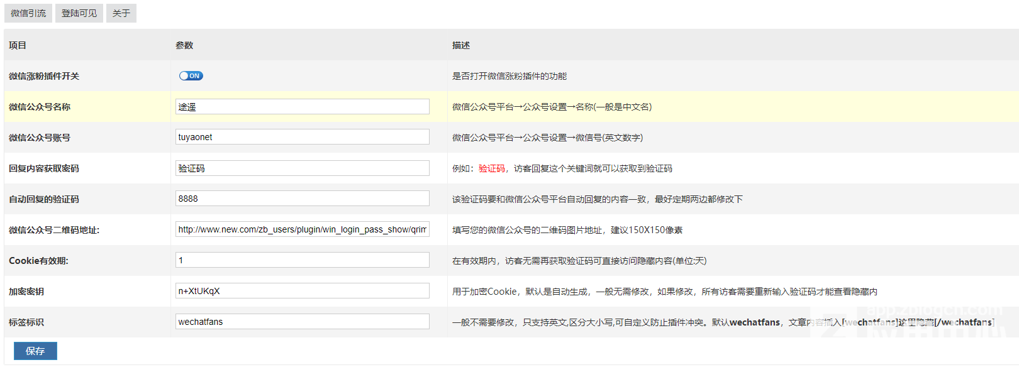Click the 微信公众号账号 label
The width and height of the screenshot is (1019, 372).
click(40, 138)
